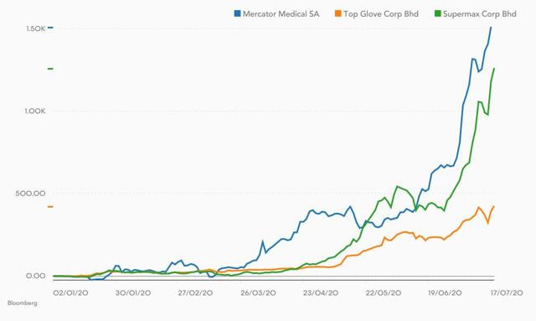Select the 27/02/20 date axis label
The image size is (536, 321).
click(x=195, y=293)
